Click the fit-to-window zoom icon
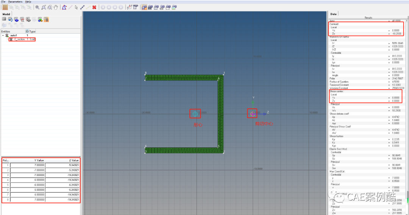 [44, 7]
